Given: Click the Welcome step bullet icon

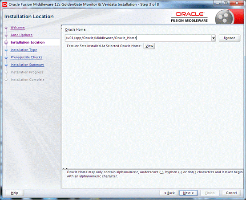Looking at the screenshot, I should (x=6, y=28).
